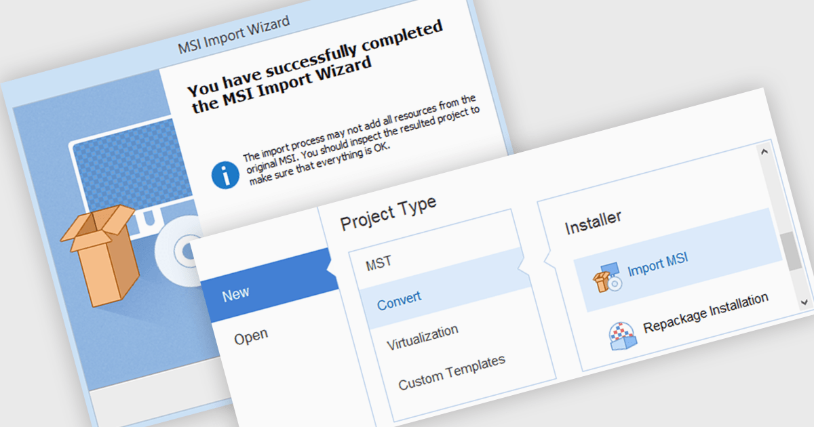Click the Installer list scrollbar thumb

click(792, 250)
